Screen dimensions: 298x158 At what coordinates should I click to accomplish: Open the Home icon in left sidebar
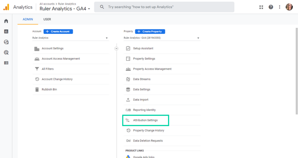click(6, 21)
